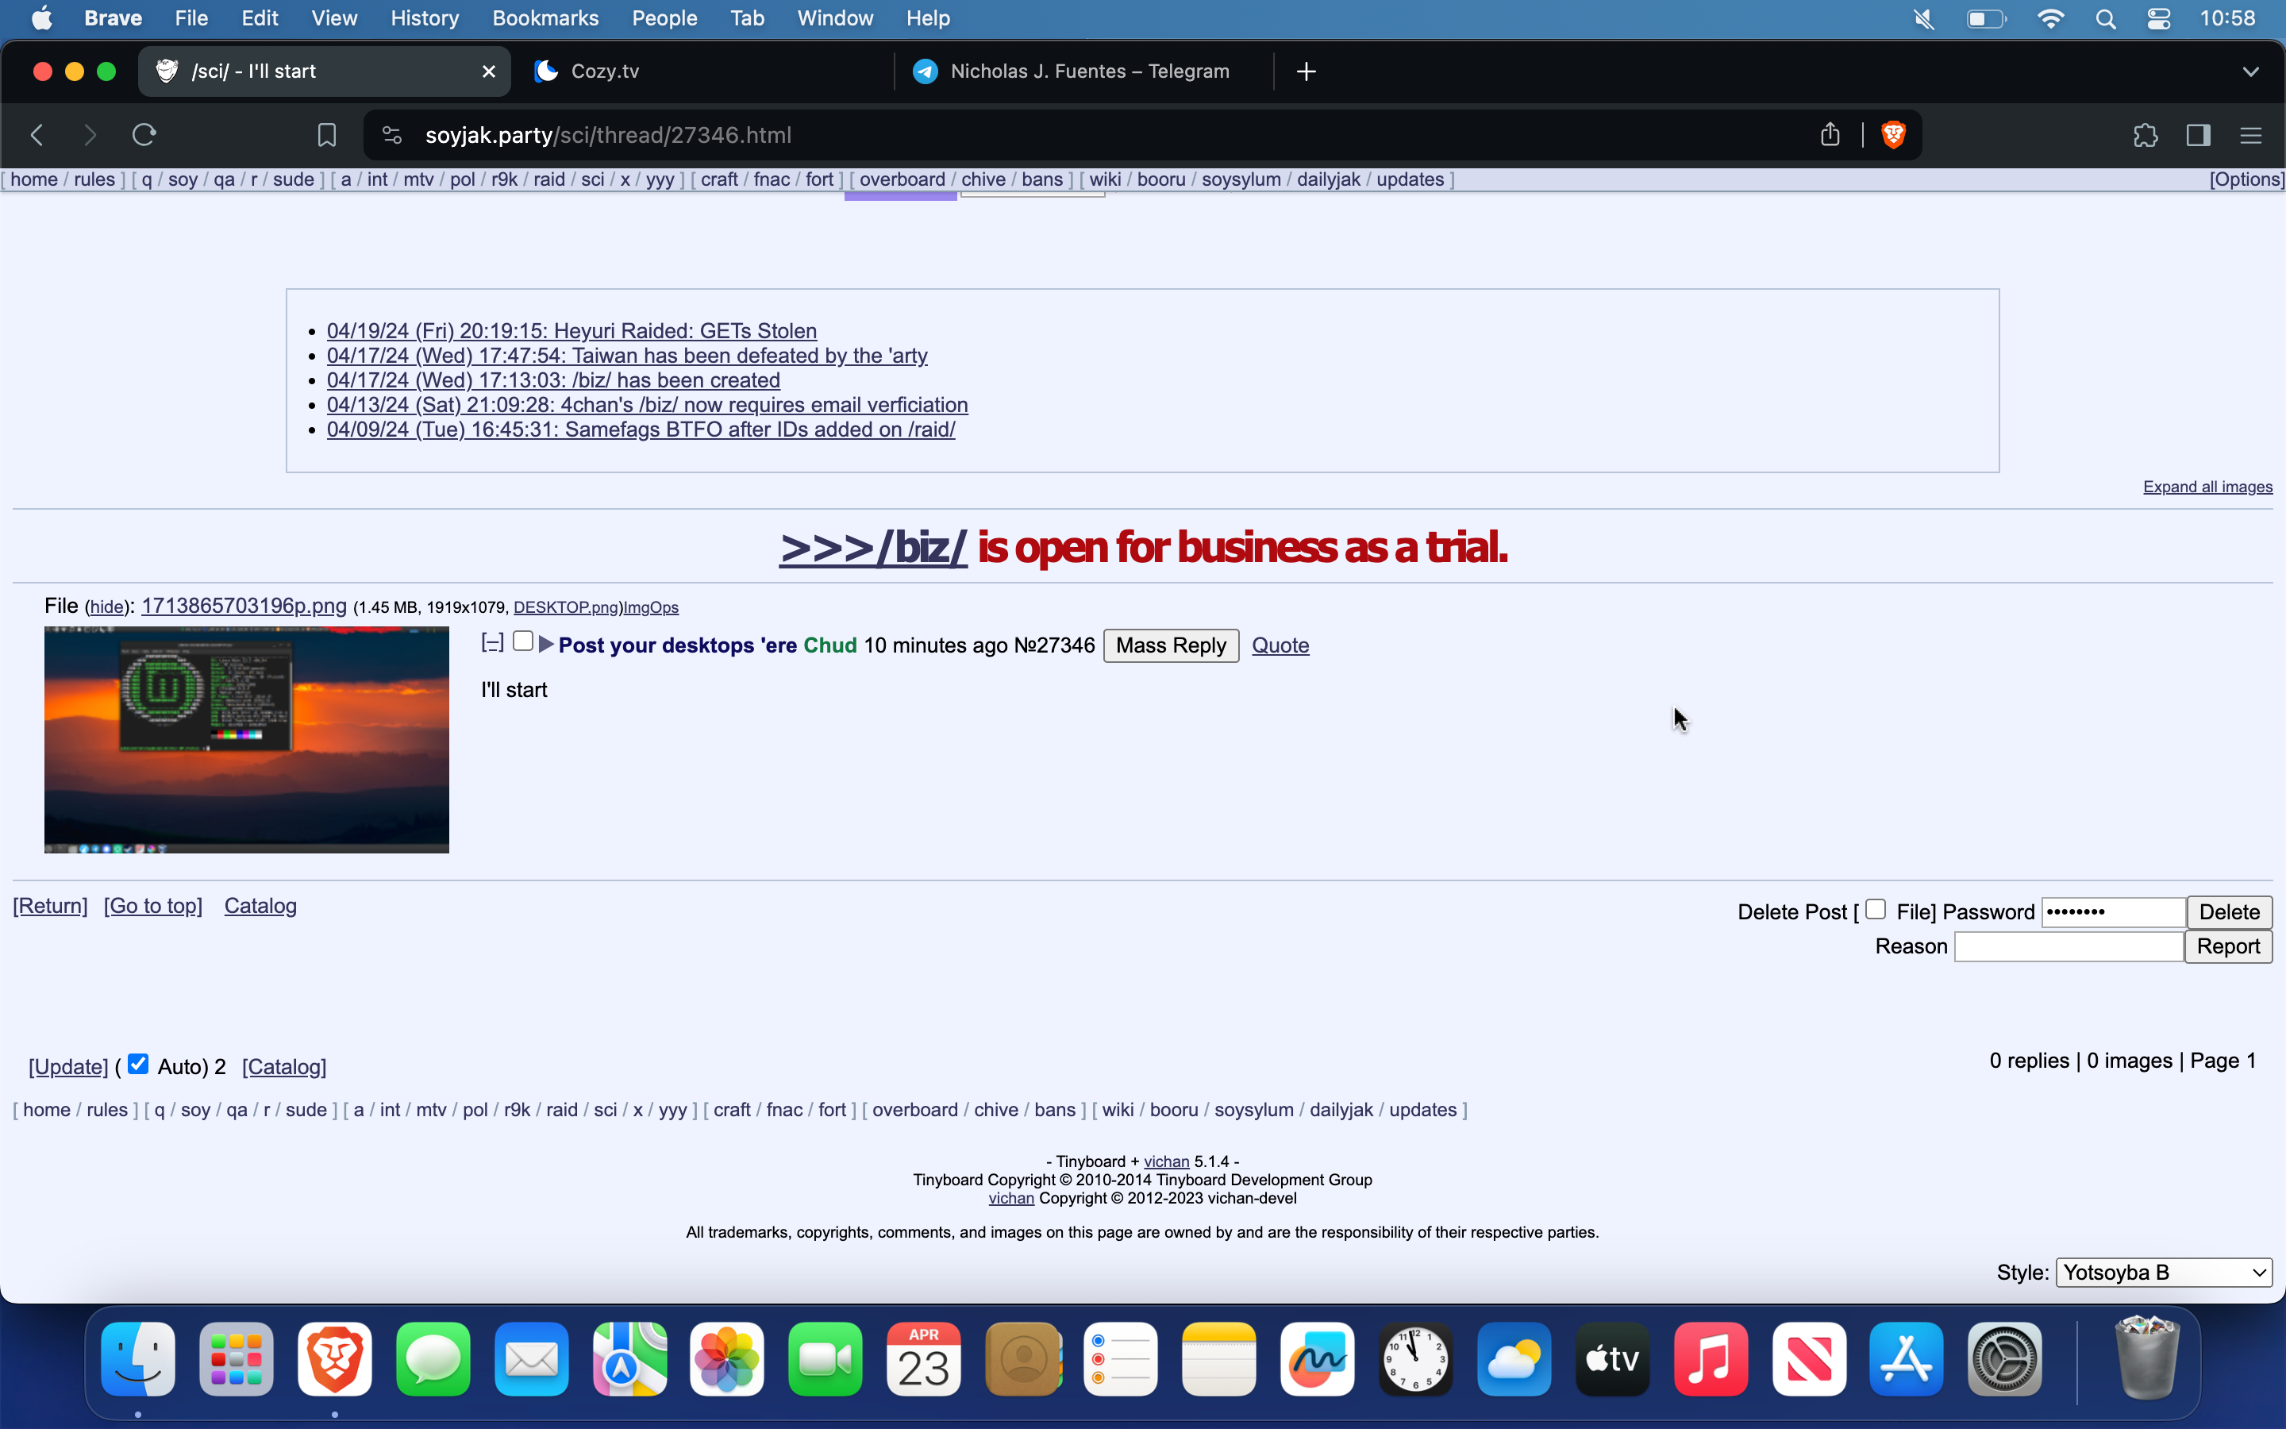Click the bookmark icon in toolbar

coord(327,135)
